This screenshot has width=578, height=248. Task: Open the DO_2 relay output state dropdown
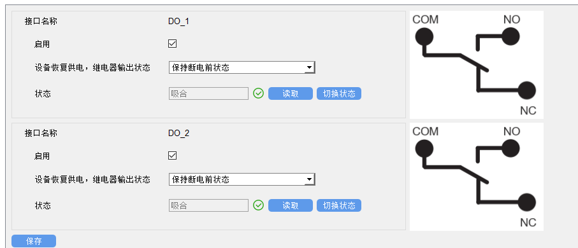(x=242, y=179)
